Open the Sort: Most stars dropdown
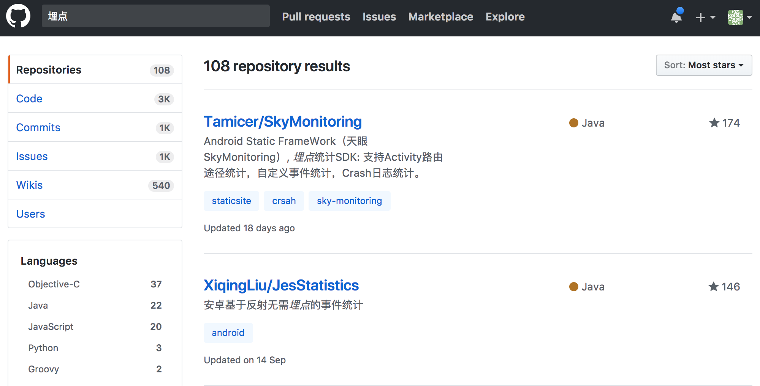This screenshot has width=760, height=386. [704, 65]
